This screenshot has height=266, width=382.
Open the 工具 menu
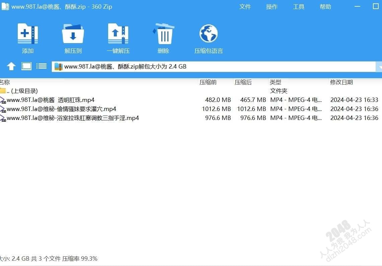[299, 7]
